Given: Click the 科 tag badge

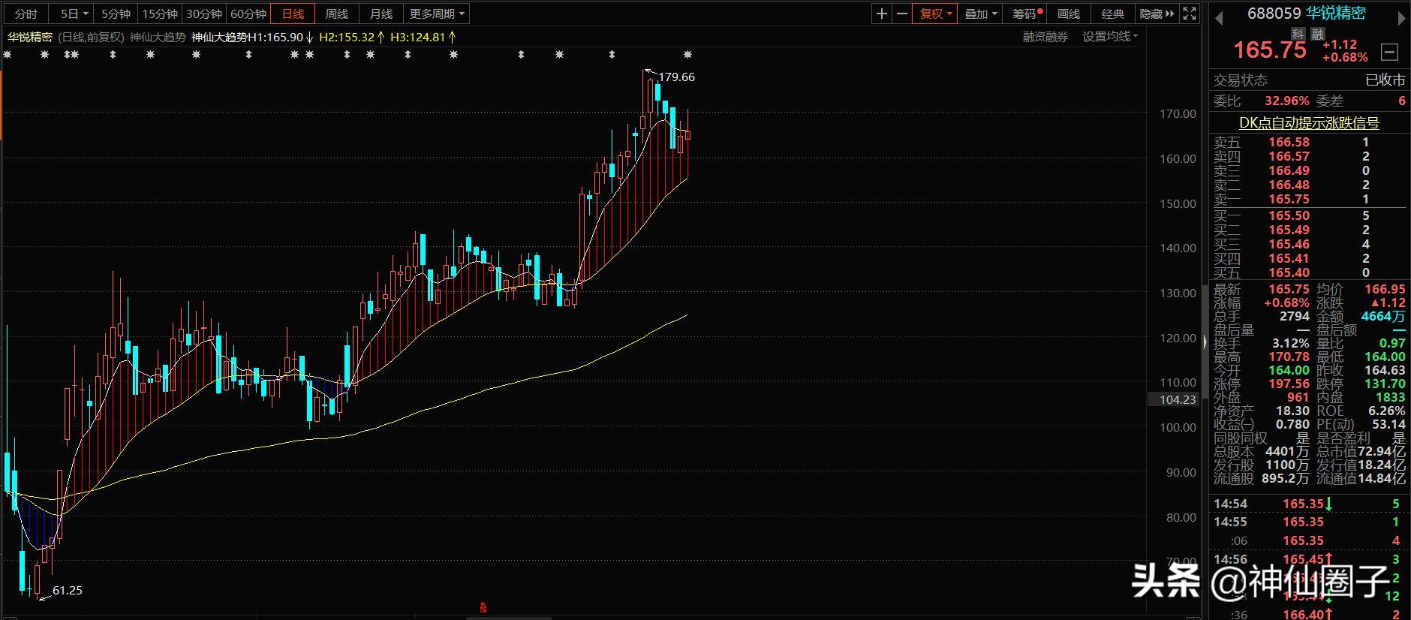Looking at the screenshot, I should click(x=1298, y=34).
